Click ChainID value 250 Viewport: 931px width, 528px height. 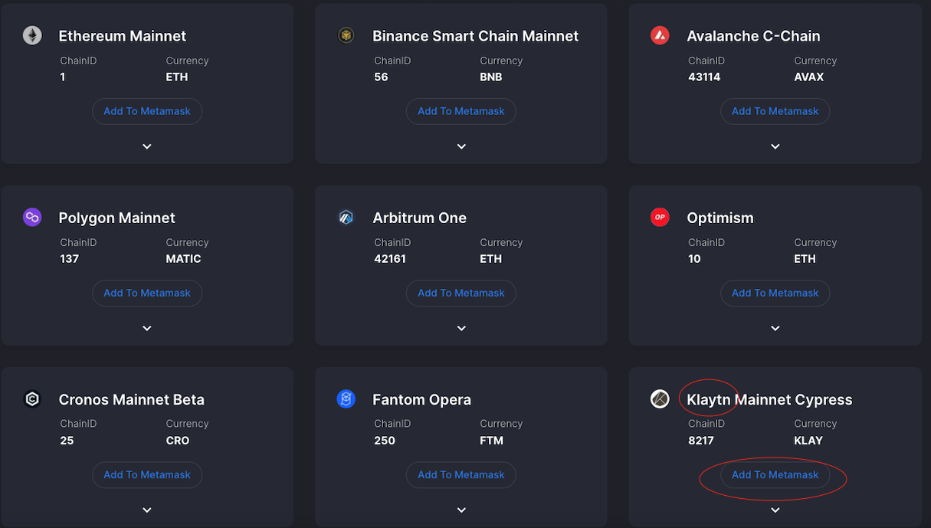385,440
